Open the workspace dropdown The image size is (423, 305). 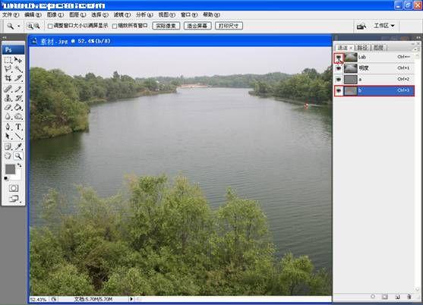[384, 26]
